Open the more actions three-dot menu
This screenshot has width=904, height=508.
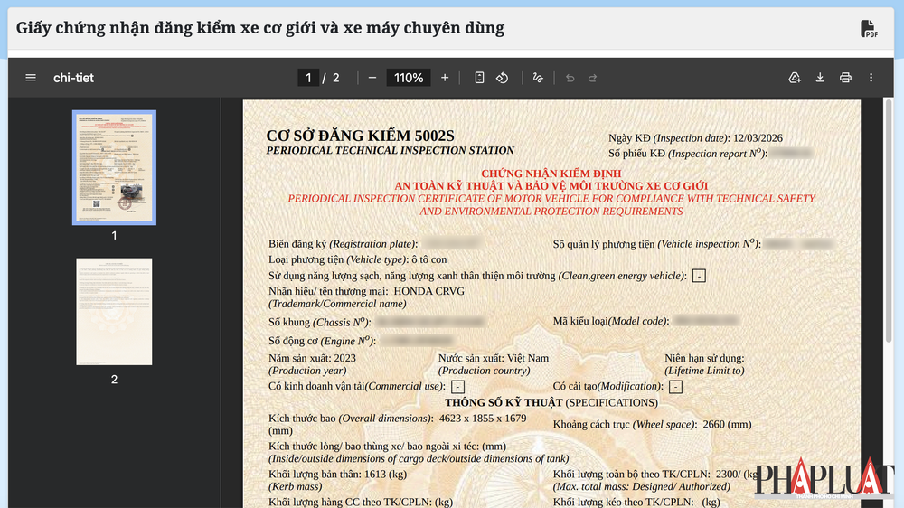(x=871, y=78)
